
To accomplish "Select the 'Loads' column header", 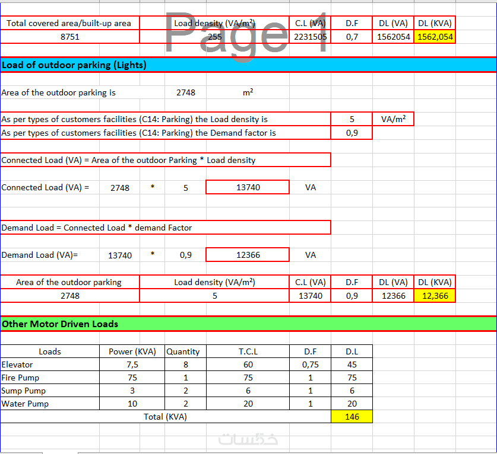I will click(x=50, y=351).
